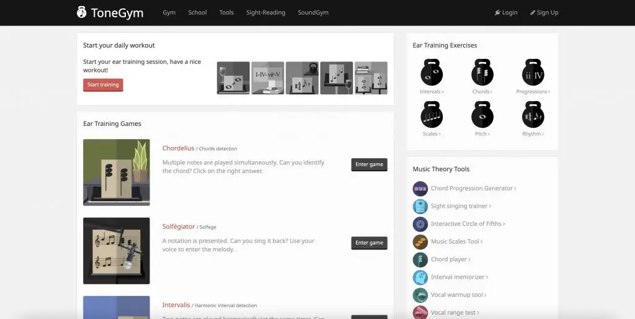Select the first workout thumbnail with wine glass
The height and width of the screenshot is (319, 635).
(233, 78)
